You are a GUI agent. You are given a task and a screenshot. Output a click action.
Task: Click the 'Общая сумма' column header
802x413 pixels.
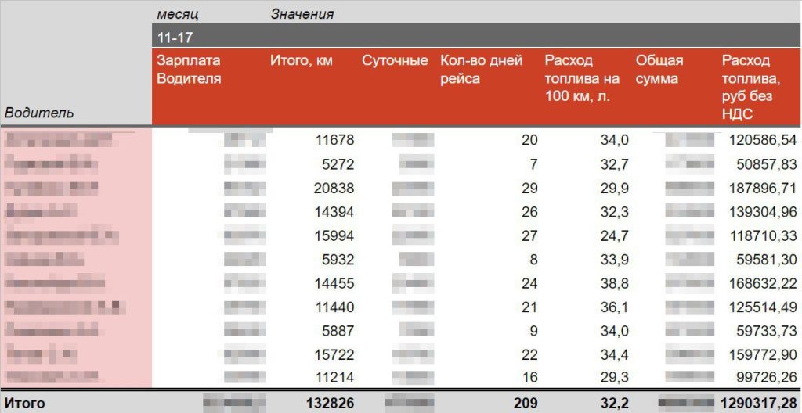click(659, 70)
